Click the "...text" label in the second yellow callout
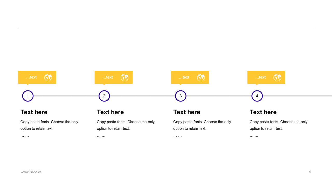The width and height of the screenshot is (332, 186). pyautogui.click(x=108, y=77)
